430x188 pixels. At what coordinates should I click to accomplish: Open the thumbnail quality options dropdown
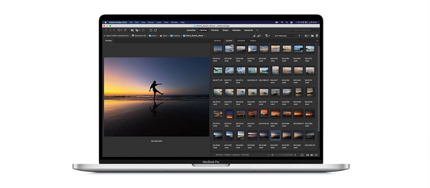coord(259,36)
